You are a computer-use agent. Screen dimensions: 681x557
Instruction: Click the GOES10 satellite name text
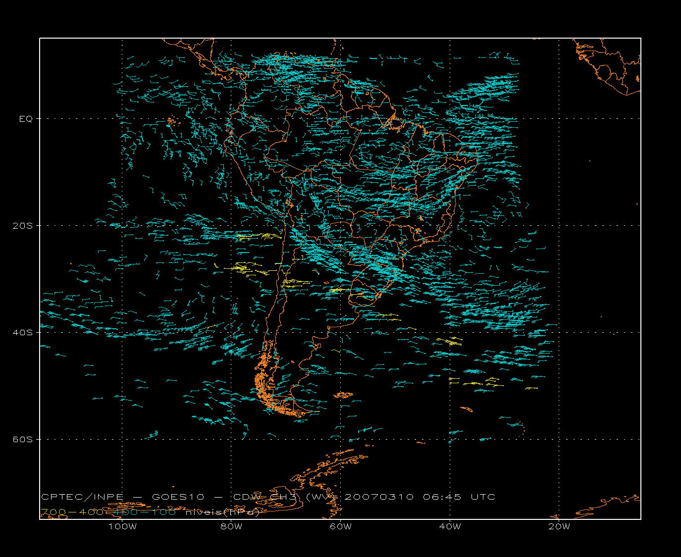(178, 497)
